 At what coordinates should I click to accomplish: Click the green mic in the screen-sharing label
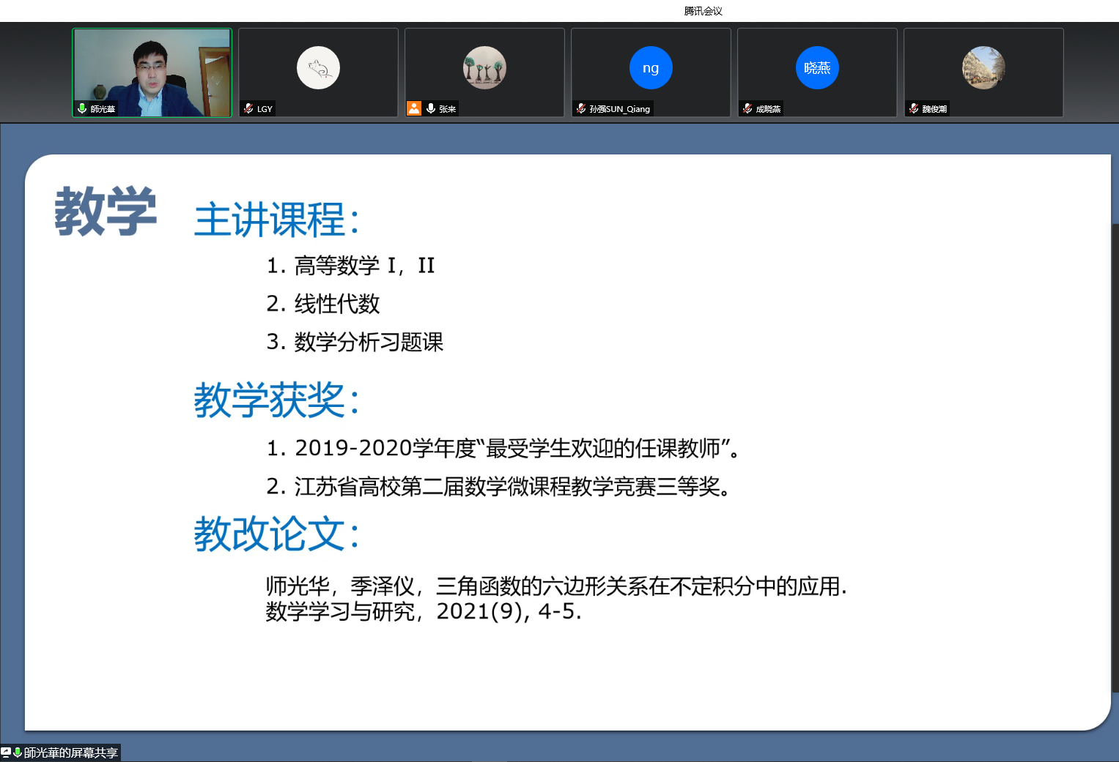coord(18,752)
